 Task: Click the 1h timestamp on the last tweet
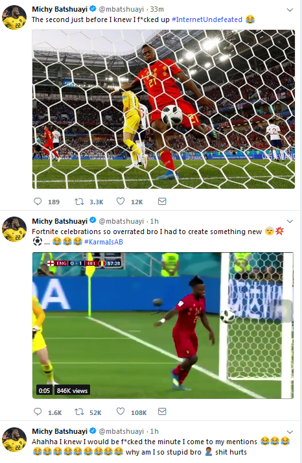click(154, 431)
